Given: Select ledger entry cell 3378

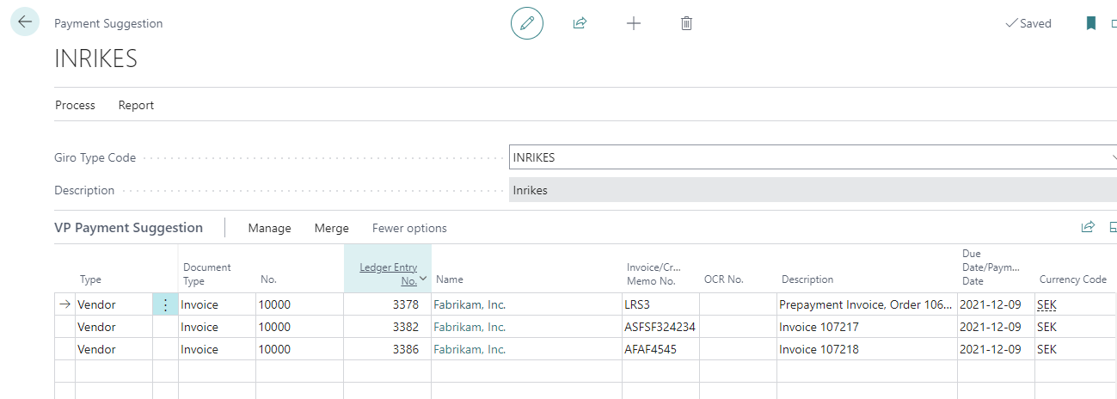Looking at the screenshot, I should 387,304.
